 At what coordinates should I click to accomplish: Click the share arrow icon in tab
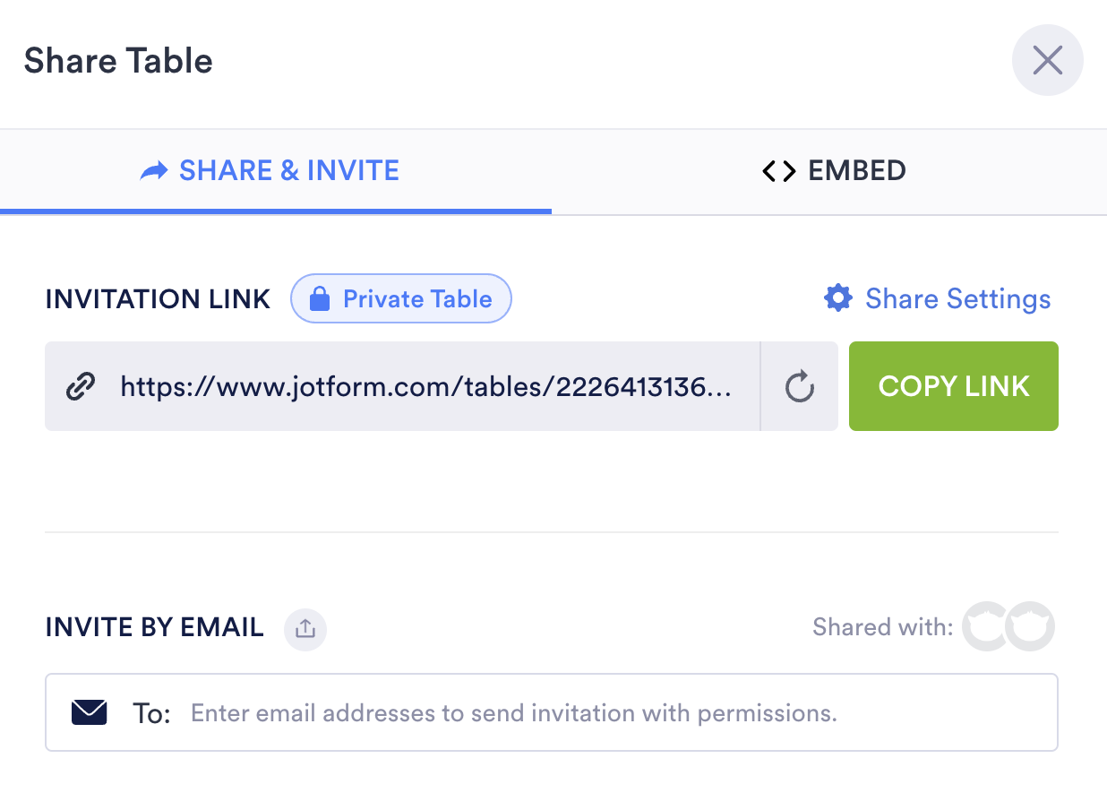tap(154, 171)
